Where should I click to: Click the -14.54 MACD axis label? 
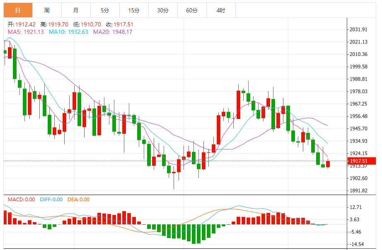point(356,244)
